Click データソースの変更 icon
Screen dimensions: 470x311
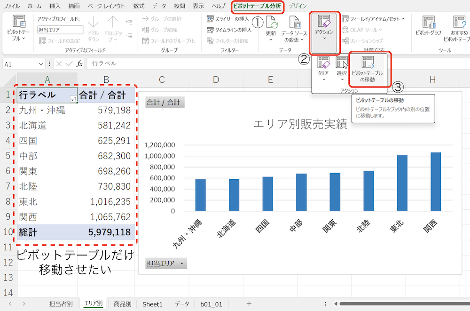click(x=294, y=23)
